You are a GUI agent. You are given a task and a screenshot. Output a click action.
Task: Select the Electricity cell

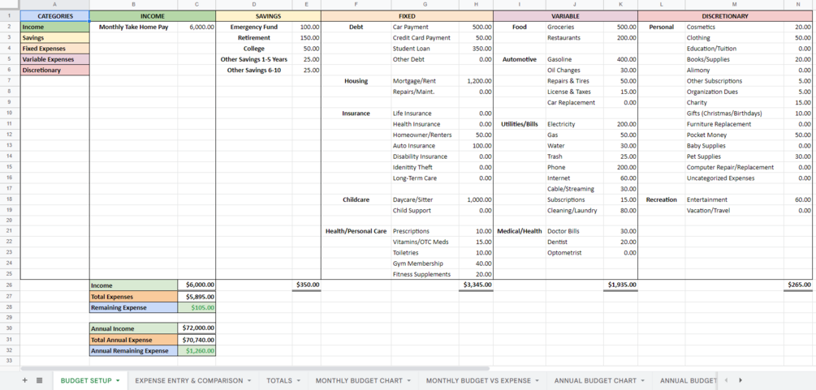coord(575,124)
